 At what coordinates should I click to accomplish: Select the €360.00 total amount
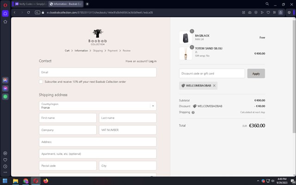(257, 125)
